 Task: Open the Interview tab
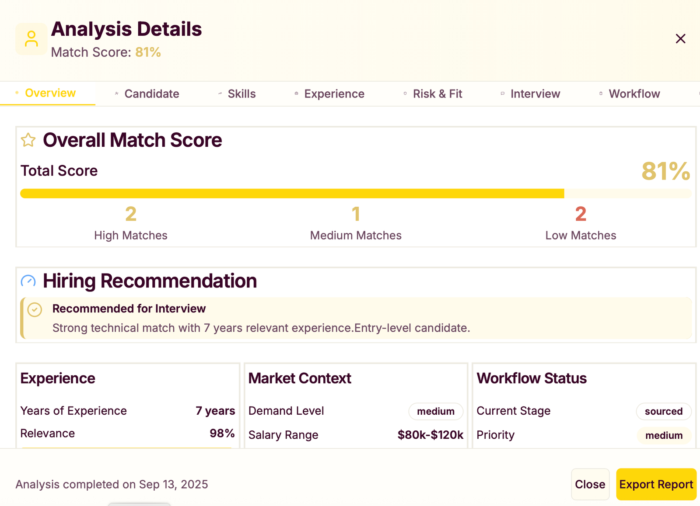pos(535,94)
